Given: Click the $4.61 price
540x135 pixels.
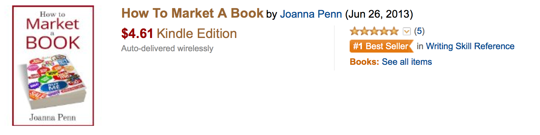Looking at the screenshot, I should pos(137,34).
